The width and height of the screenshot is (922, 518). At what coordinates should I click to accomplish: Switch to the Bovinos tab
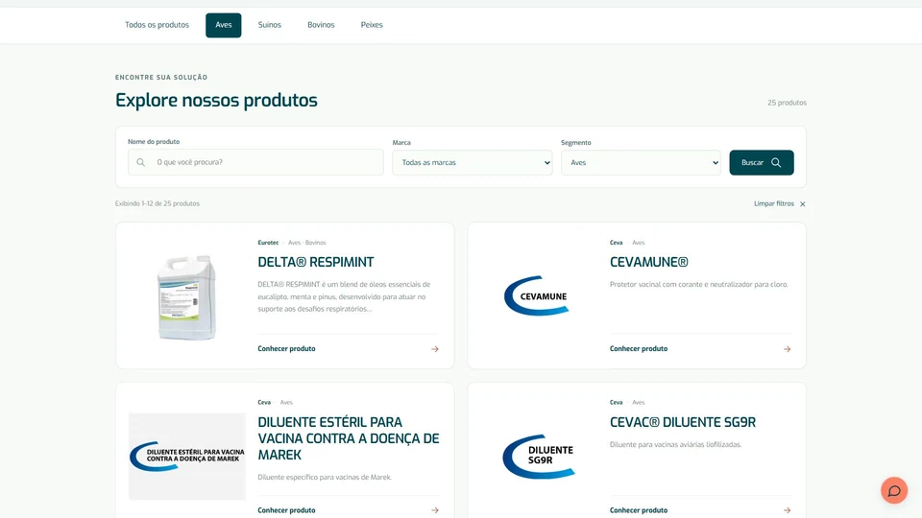pos(321,25)
